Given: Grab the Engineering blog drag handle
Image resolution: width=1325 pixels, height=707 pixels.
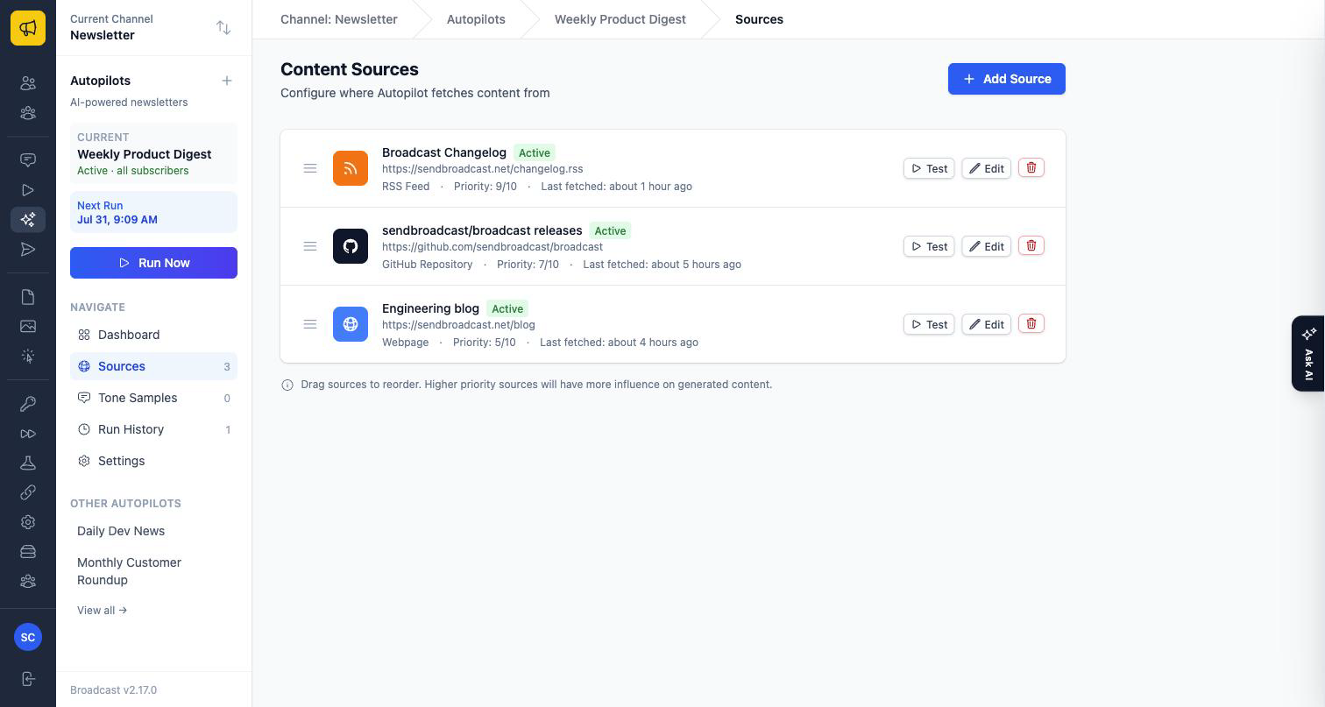Looking at the screenshot, I should [x=310, y=324].
